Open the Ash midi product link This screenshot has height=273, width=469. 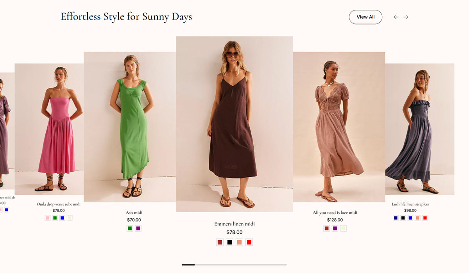click(x=134, y=213)
